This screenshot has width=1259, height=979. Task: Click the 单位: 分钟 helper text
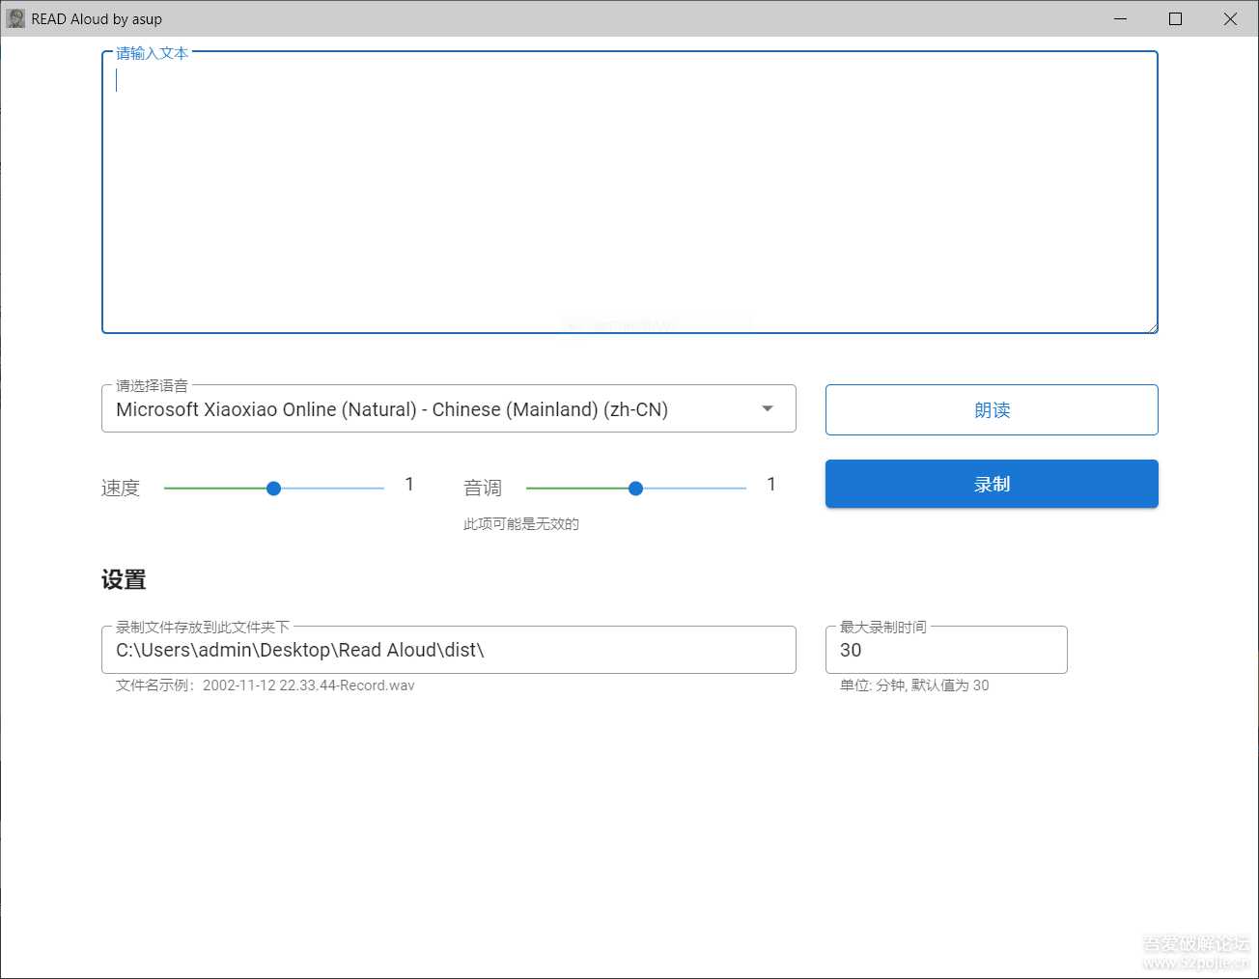tap(914, 685)
